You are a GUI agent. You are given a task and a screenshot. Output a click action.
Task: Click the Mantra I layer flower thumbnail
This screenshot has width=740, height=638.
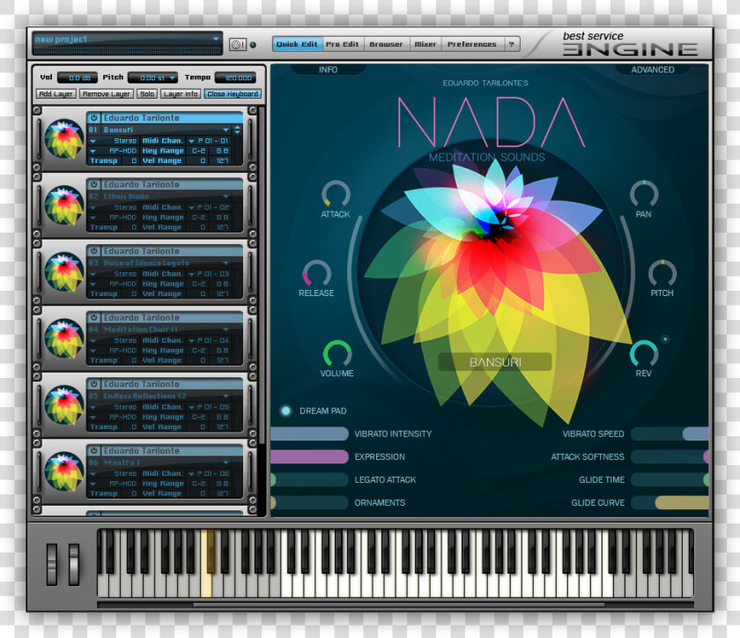[x=63, y=471]
